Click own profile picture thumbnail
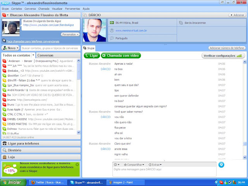Viewport: 248px width, 186px height. tap(11, 28)
